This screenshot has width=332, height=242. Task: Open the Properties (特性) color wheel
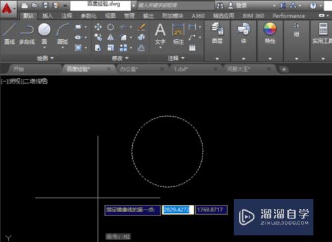(x=270, y=32)
